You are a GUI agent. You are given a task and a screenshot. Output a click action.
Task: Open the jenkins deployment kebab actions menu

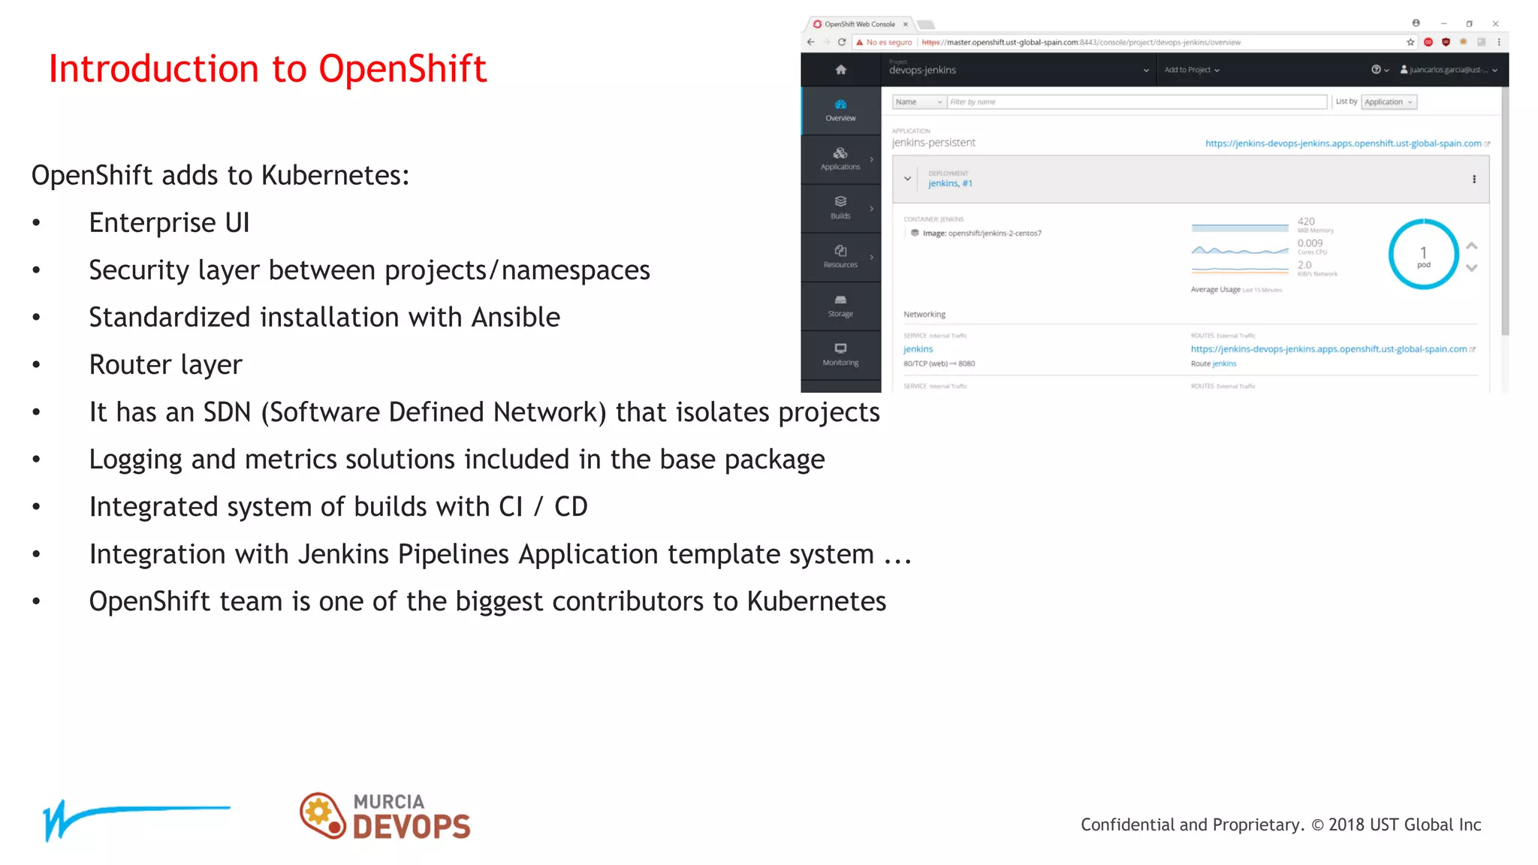[x=1474, y=179]
